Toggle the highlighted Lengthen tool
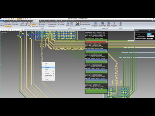Viewport: 155px width, 116px height. (33, 24)
